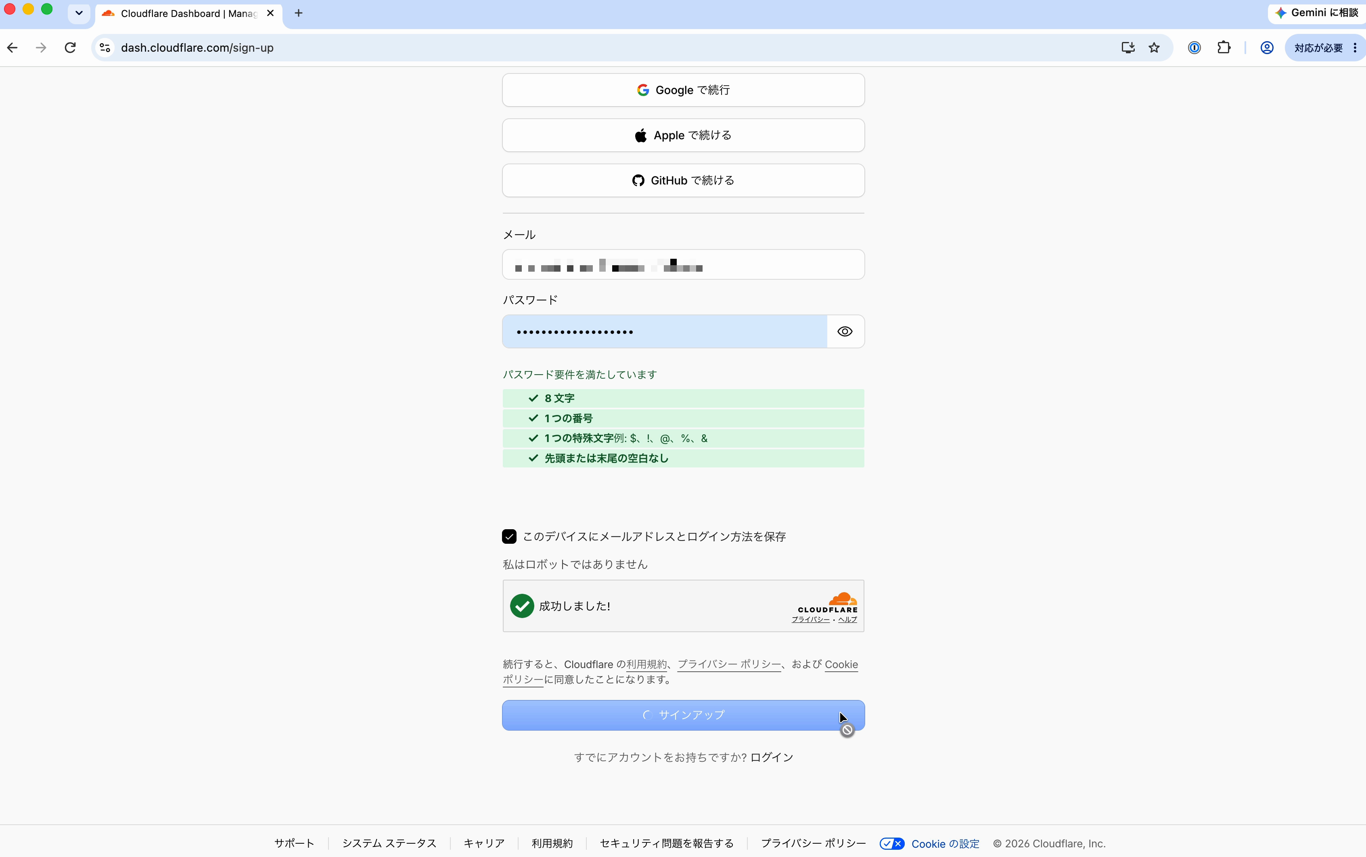Image resolution: width=1366 pixels, height=857 pixels.
Task: Continue with GitHub button
Action: [683, 180]
